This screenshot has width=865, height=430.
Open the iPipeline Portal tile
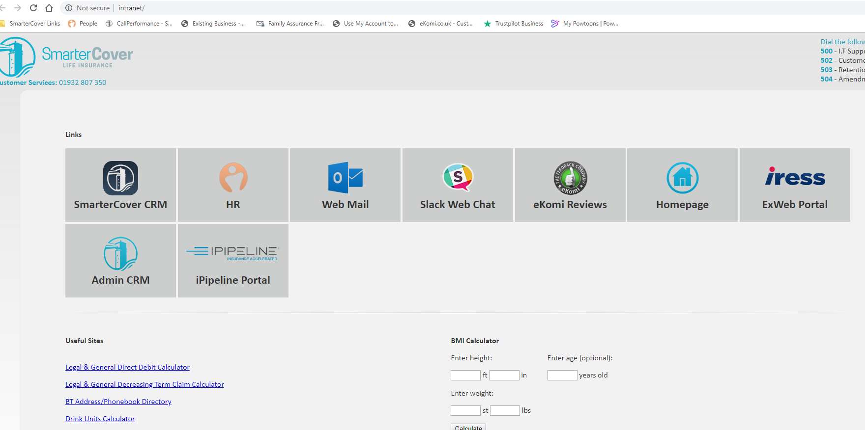pos(233,261)
